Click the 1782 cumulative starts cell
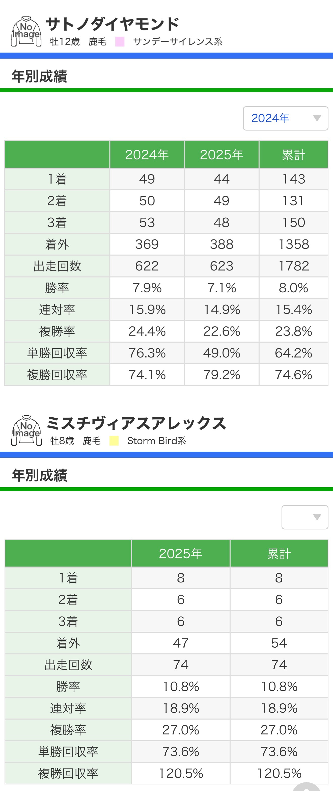Image resolution: width=333 pixels, height=791 pixels. (293, 266)
